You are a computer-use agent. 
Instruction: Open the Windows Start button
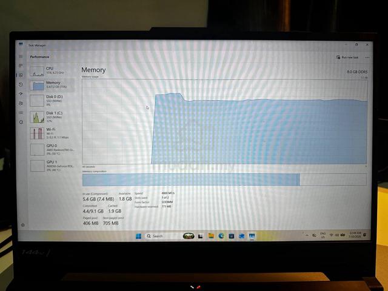139,236
